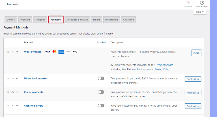The width and height of the screenshot is (217, 117).
Task: Enable the Check payments toggle
Action: click(x=101, y=92)
